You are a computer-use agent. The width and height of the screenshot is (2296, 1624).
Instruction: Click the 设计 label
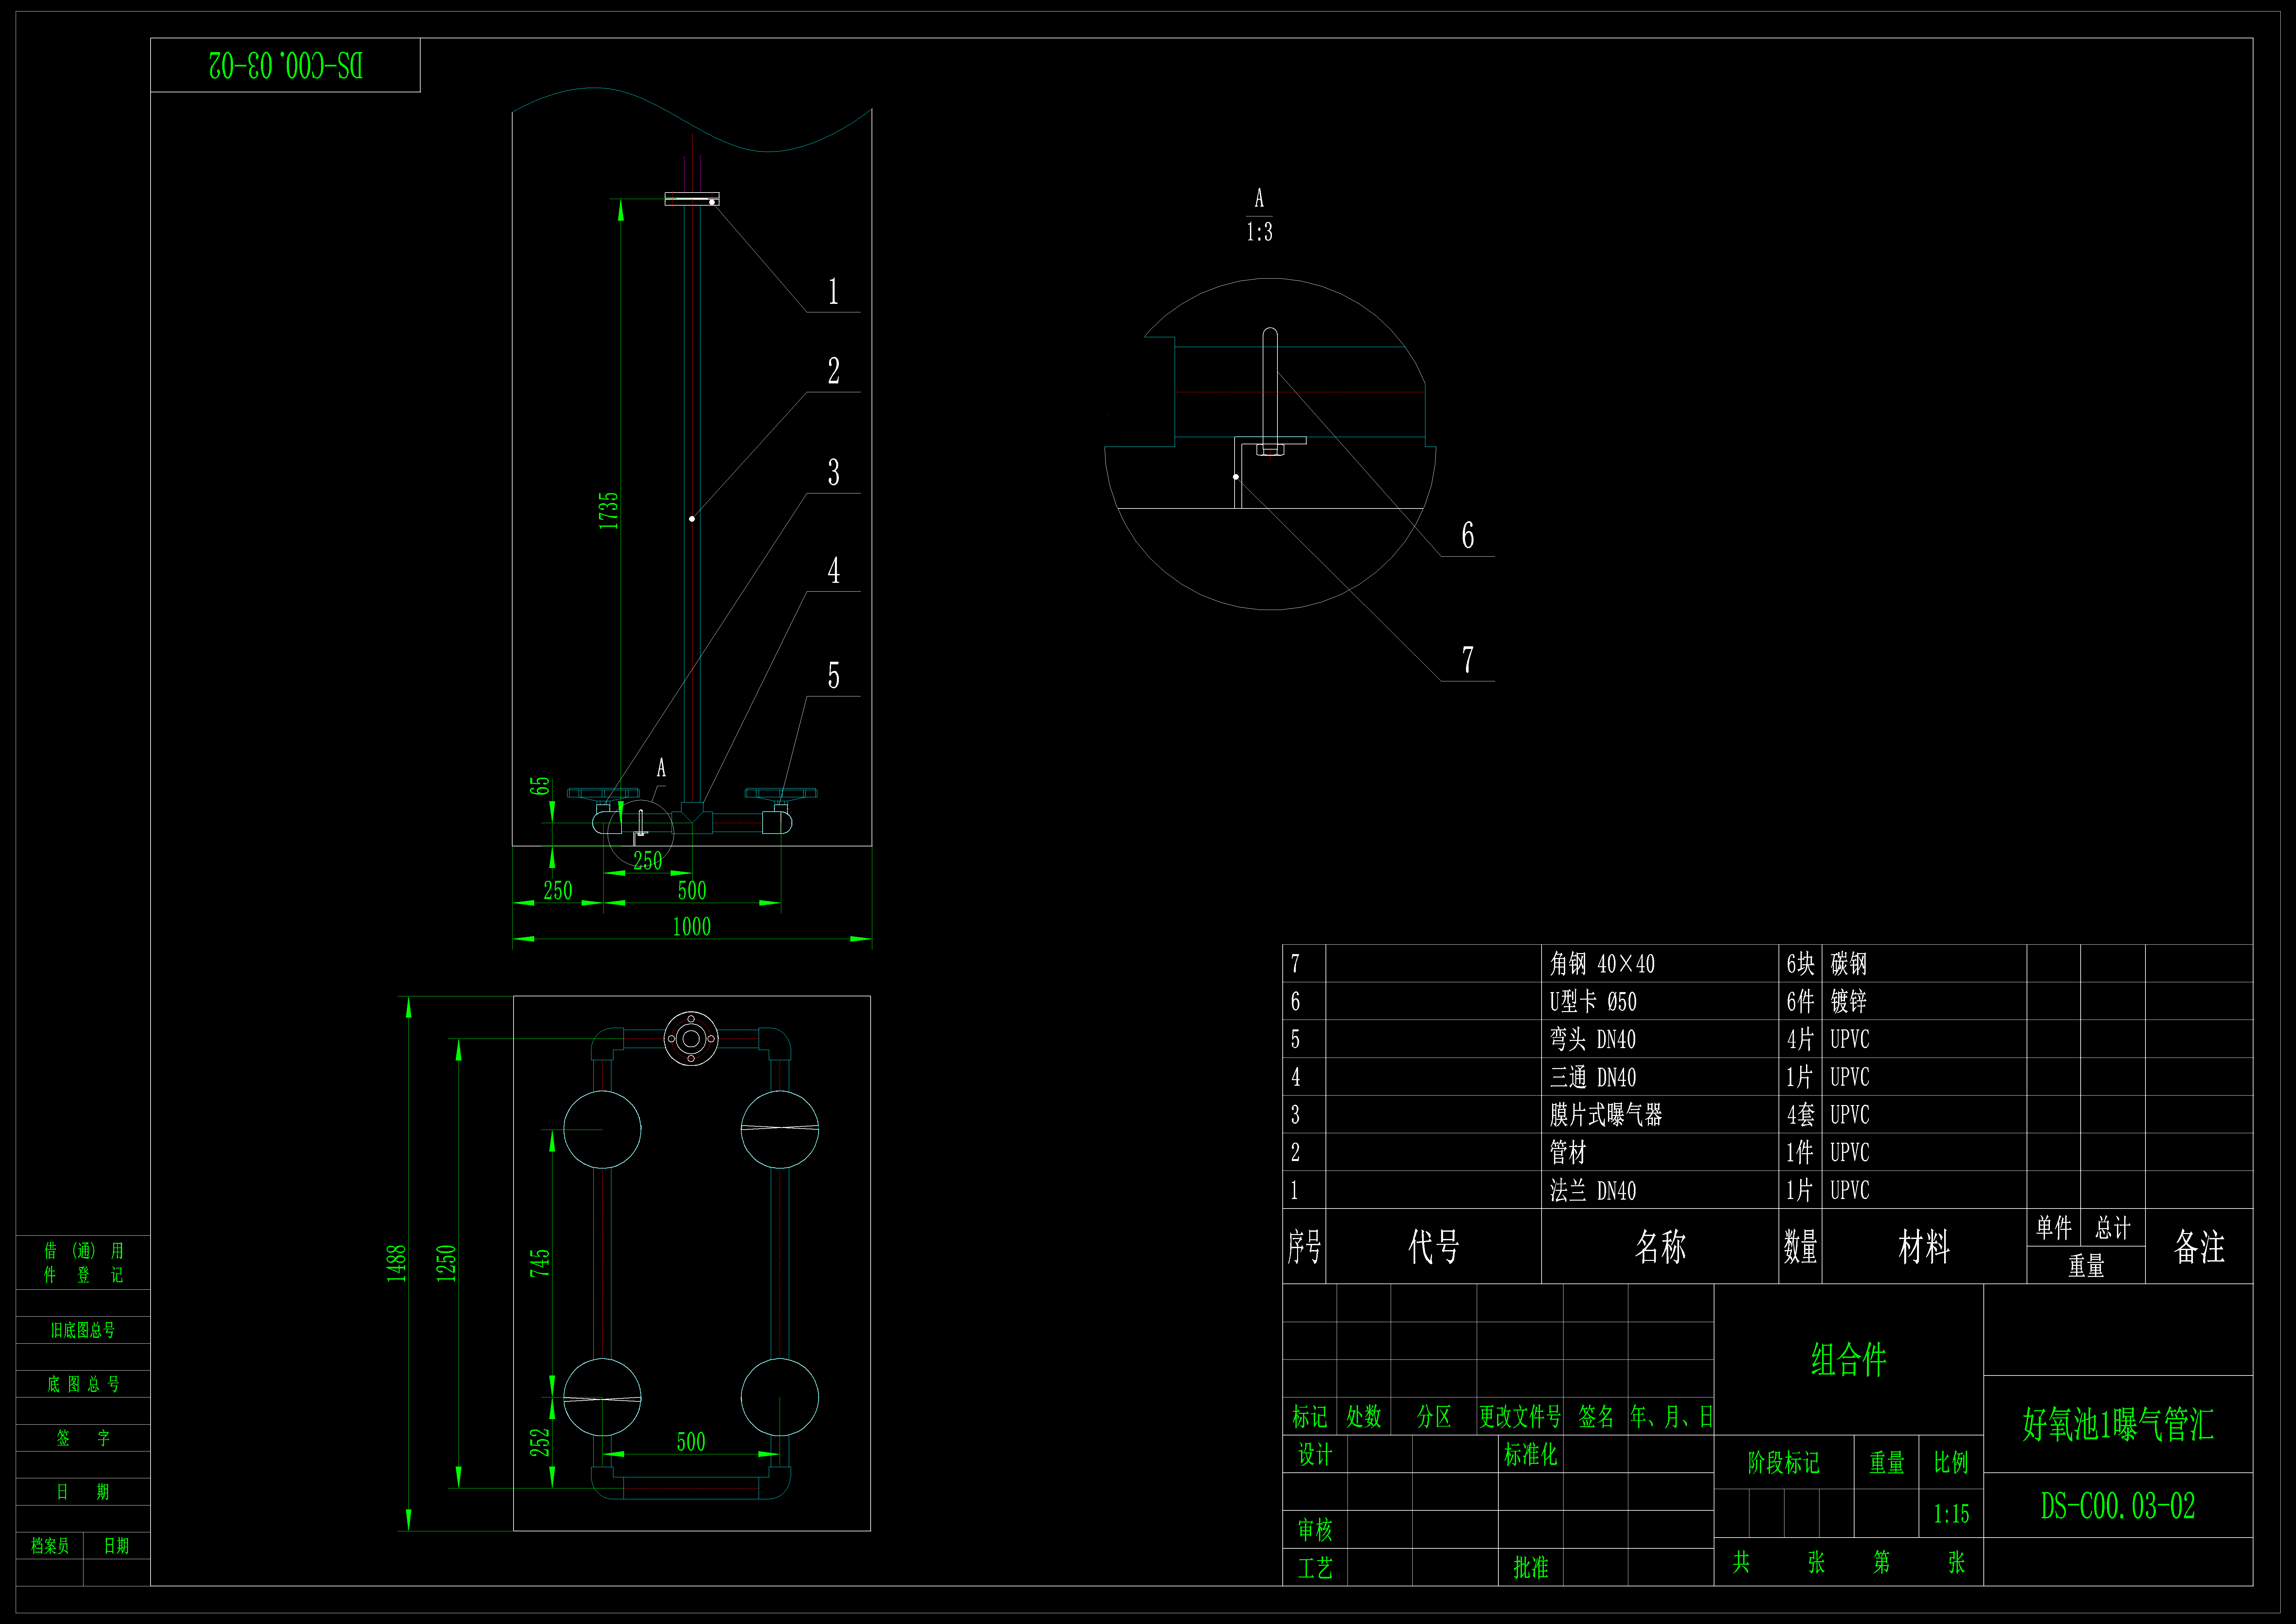pos(1315,1455)
